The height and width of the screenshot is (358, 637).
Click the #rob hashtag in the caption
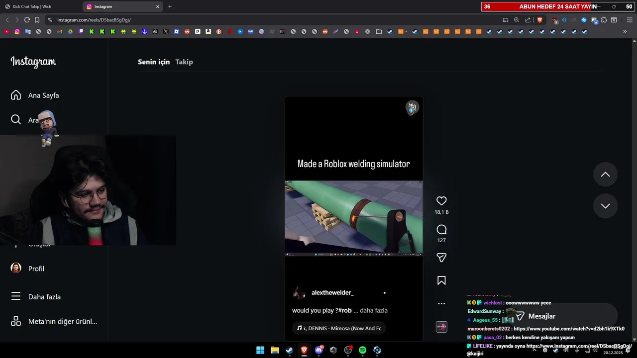pos(344,311)
